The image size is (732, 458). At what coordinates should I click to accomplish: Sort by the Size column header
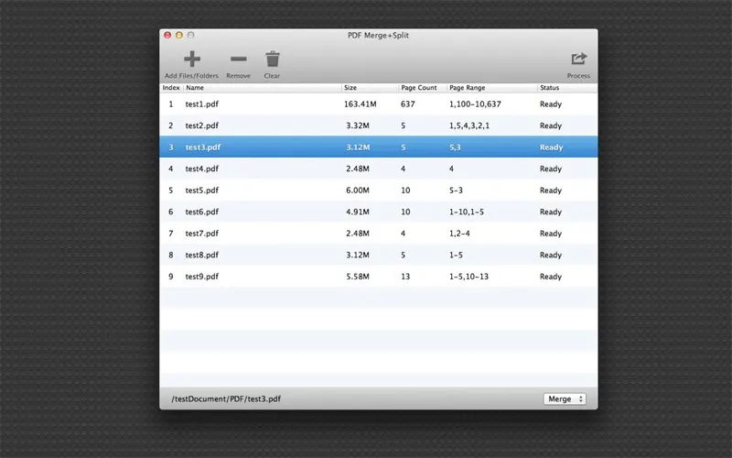pyautogui.click(x=350, y=87)
